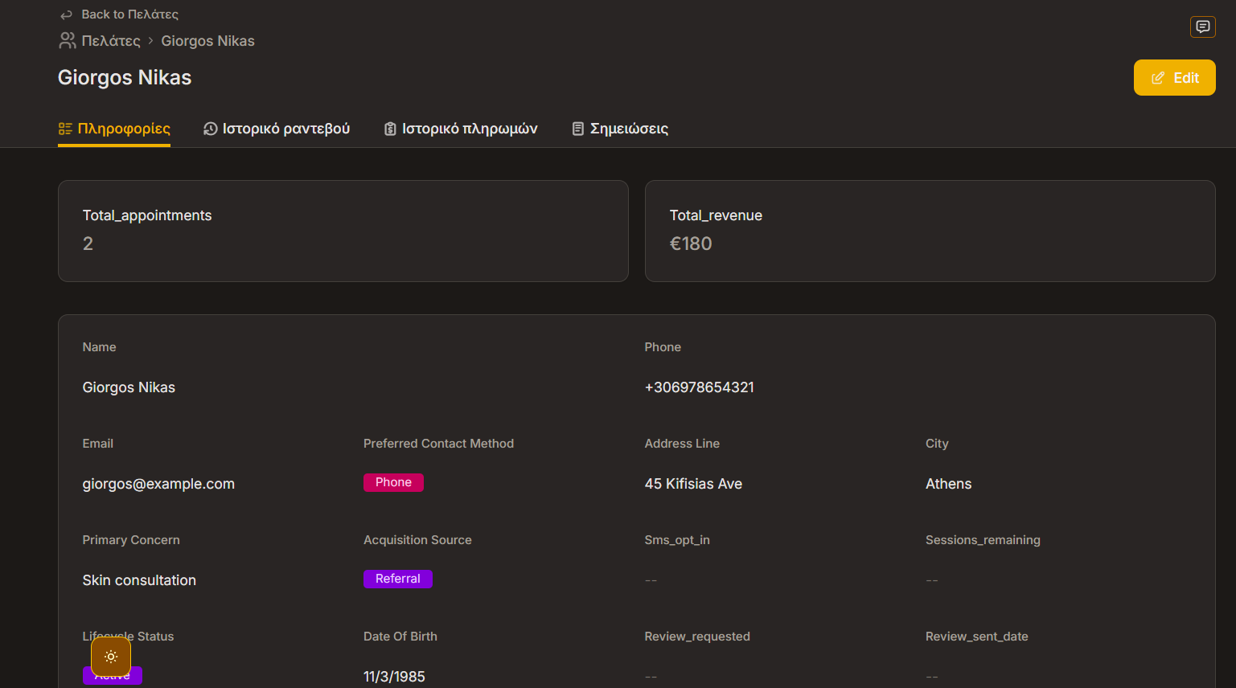Click the Ιστορικό πληρωμών clipboard icon
The image size is (1236, 688).
pos(390,129)
